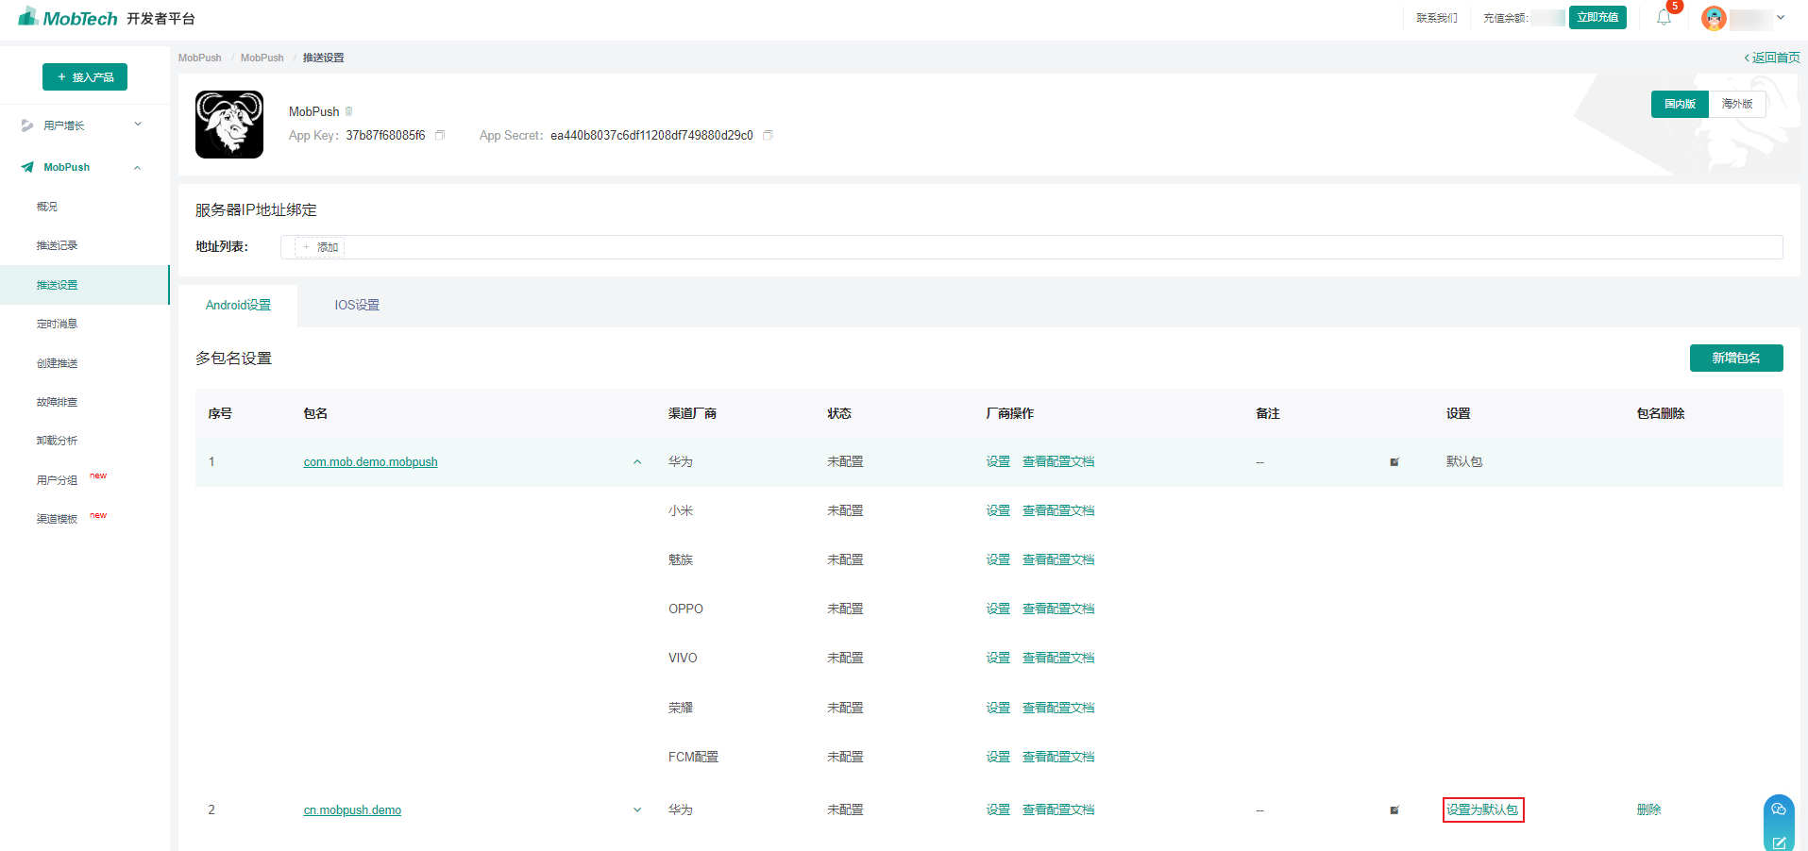Expand the 用户增长 sidebar section
Screen dimensions: 1808x851
[x=138, y=125]
